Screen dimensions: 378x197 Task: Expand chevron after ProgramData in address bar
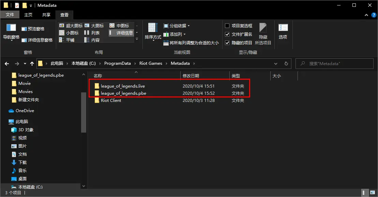click(x=135, y=63)
